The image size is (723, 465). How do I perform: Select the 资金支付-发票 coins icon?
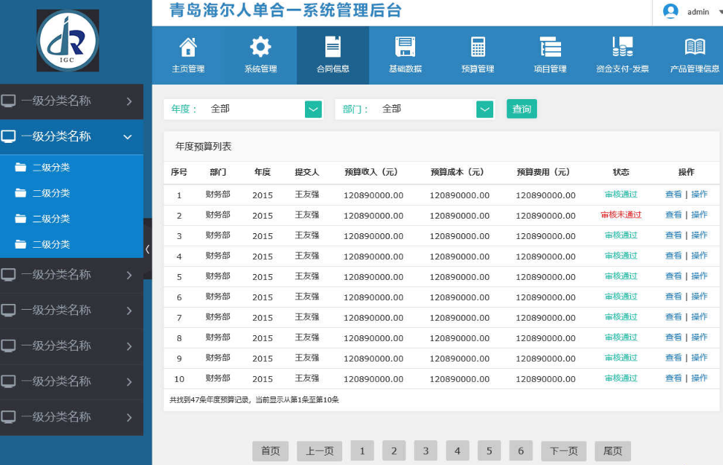point(621,45)
